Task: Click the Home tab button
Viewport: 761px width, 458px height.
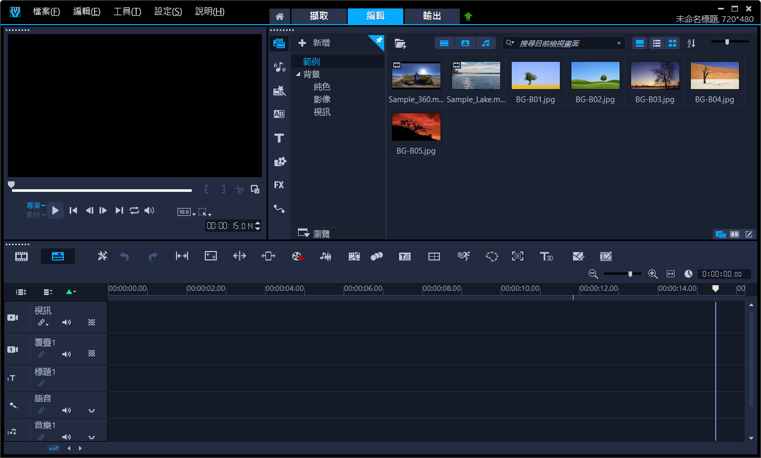Action: coord(280,16)
